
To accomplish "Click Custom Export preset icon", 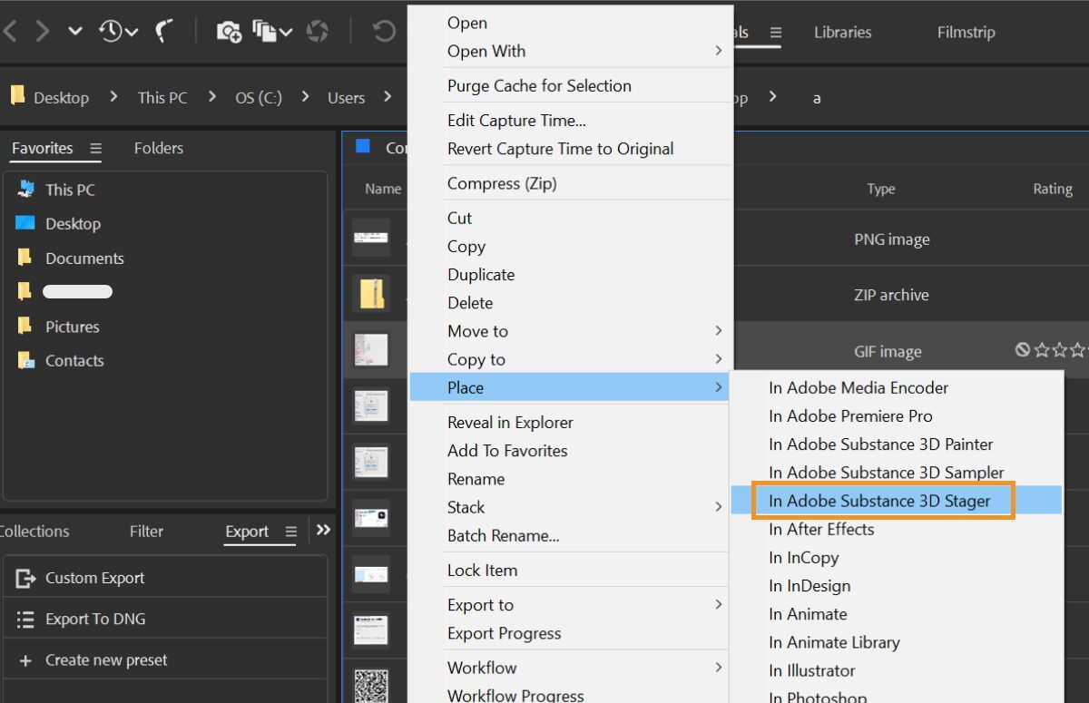I will point(25,578).
